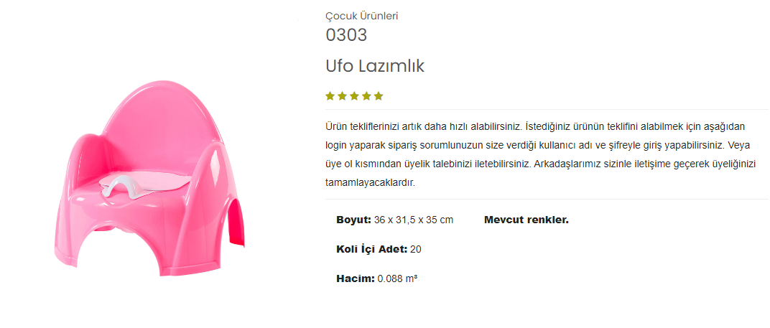Click the product code 0303
The image size is (770, 328).
(x=346, y=35)
